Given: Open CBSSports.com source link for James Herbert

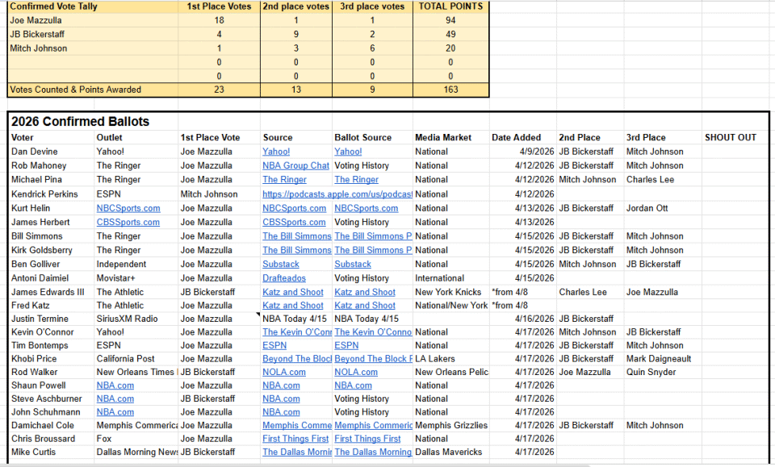Looking at the screenshot, I should click(x=294, y=222).
